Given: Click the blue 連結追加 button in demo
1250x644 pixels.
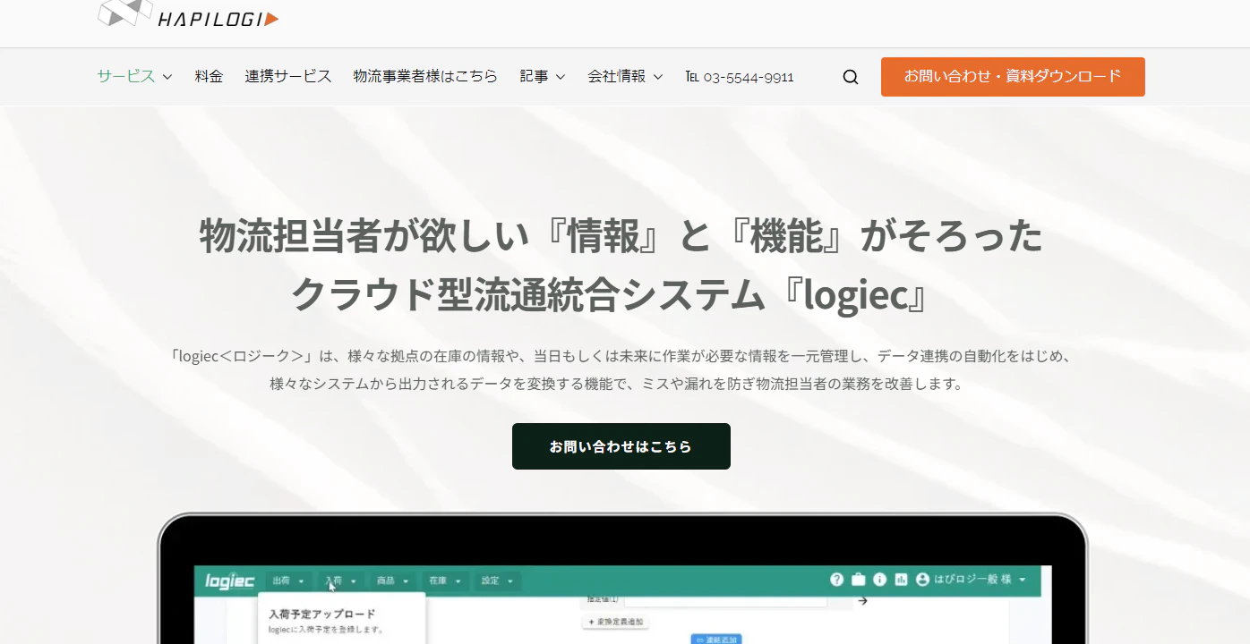Looking at the screenshot, I should (716, 640).
